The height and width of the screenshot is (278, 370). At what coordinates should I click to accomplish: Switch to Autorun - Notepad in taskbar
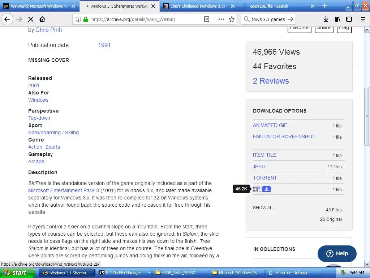tap(293, 273)
